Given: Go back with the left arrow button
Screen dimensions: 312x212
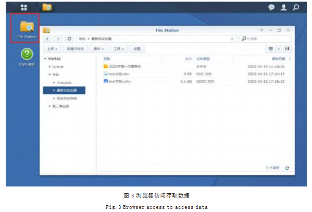Looking at the screenshot, I should tap(47, 39).
